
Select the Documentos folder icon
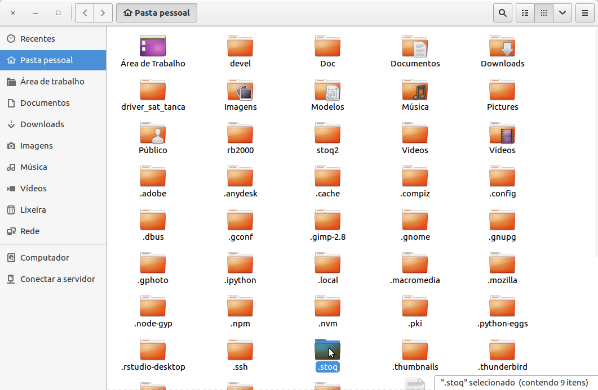(415, 46)
